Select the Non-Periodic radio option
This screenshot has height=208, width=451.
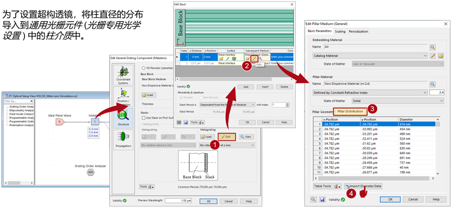tap(209, 97)
